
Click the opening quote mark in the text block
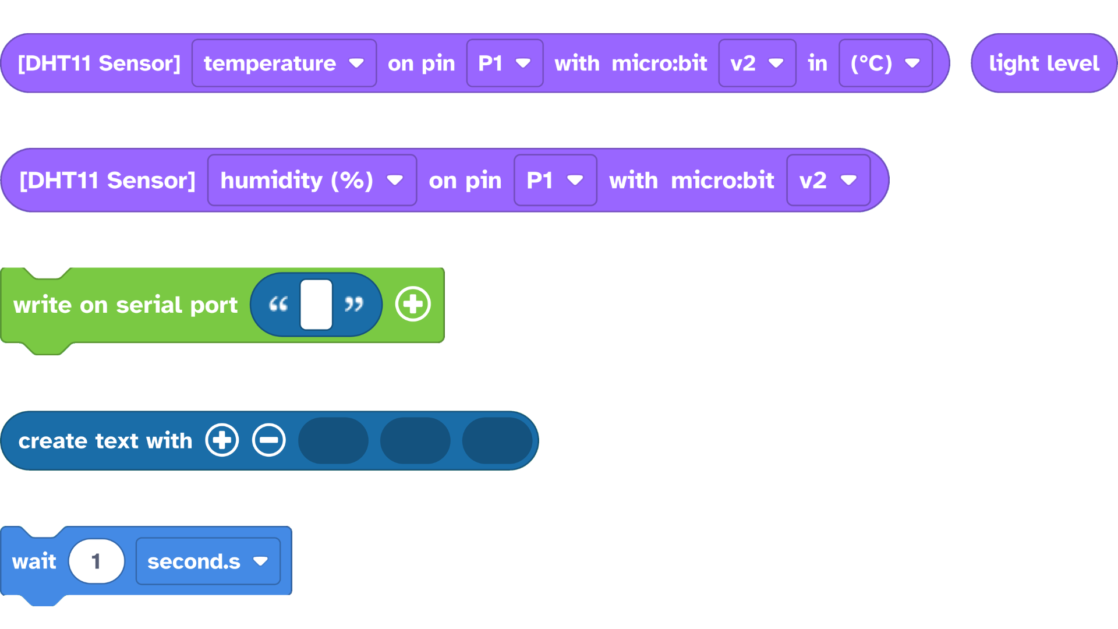(x=278, y=304)
